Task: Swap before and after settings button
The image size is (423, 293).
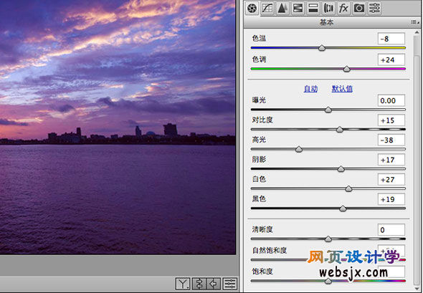Action: (x=199, y=284)
